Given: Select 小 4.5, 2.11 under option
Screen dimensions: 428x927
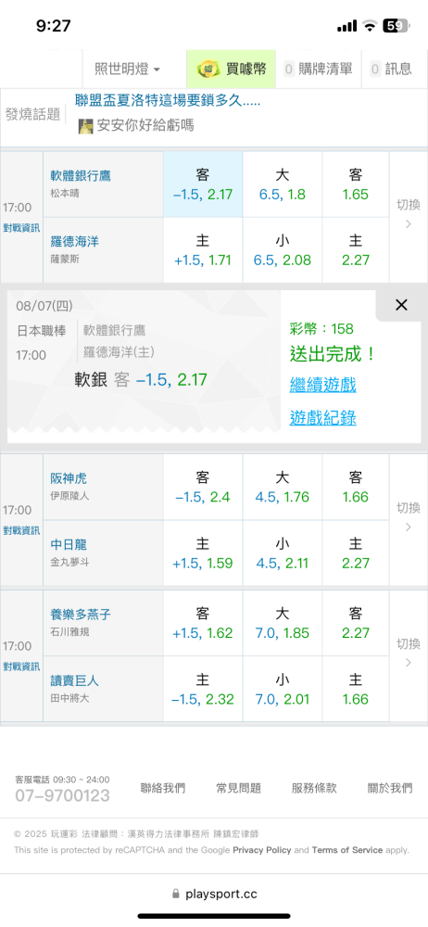Looking at the screenshot, I should point(282,553).
